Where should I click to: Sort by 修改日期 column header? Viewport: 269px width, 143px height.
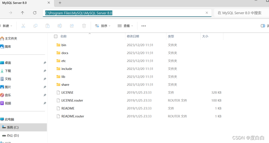(x=133, y=36)
